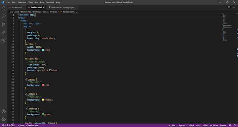Screen dimensions: 238x127
Task: Open the notifications bell in status bar
Action: click(234, 125)
